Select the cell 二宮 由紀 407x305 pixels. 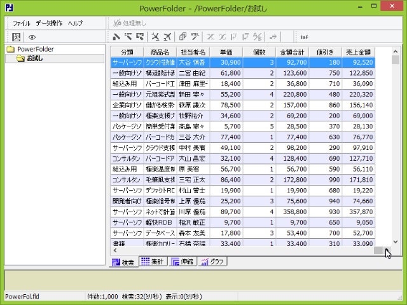coord(193,73)
